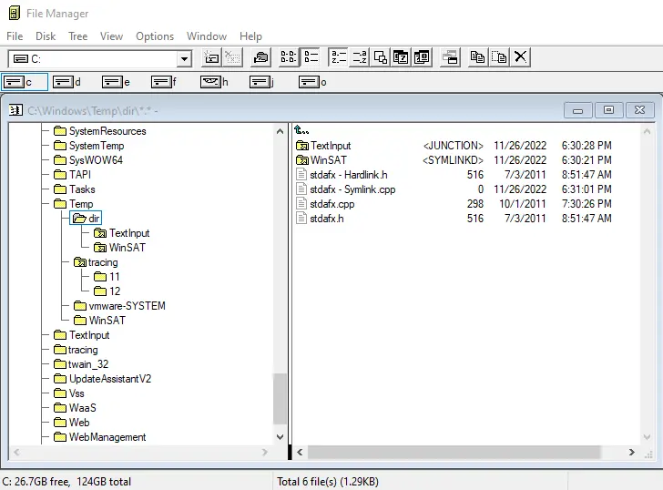The image size is (663, 490).
Task: Open the Options menu
Action: click(x=155, y=36)
